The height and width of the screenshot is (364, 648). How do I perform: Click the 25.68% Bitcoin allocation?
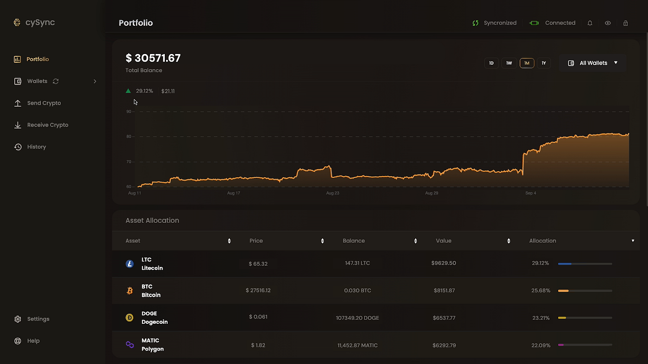[x=541, y=291]
